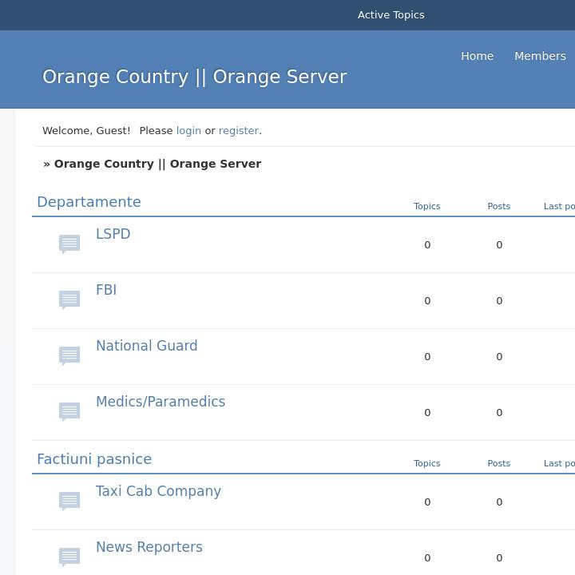Click the Medics/Paramedics board icon
575x575 pixels.
pyautogui.click(x=69, y=410)
